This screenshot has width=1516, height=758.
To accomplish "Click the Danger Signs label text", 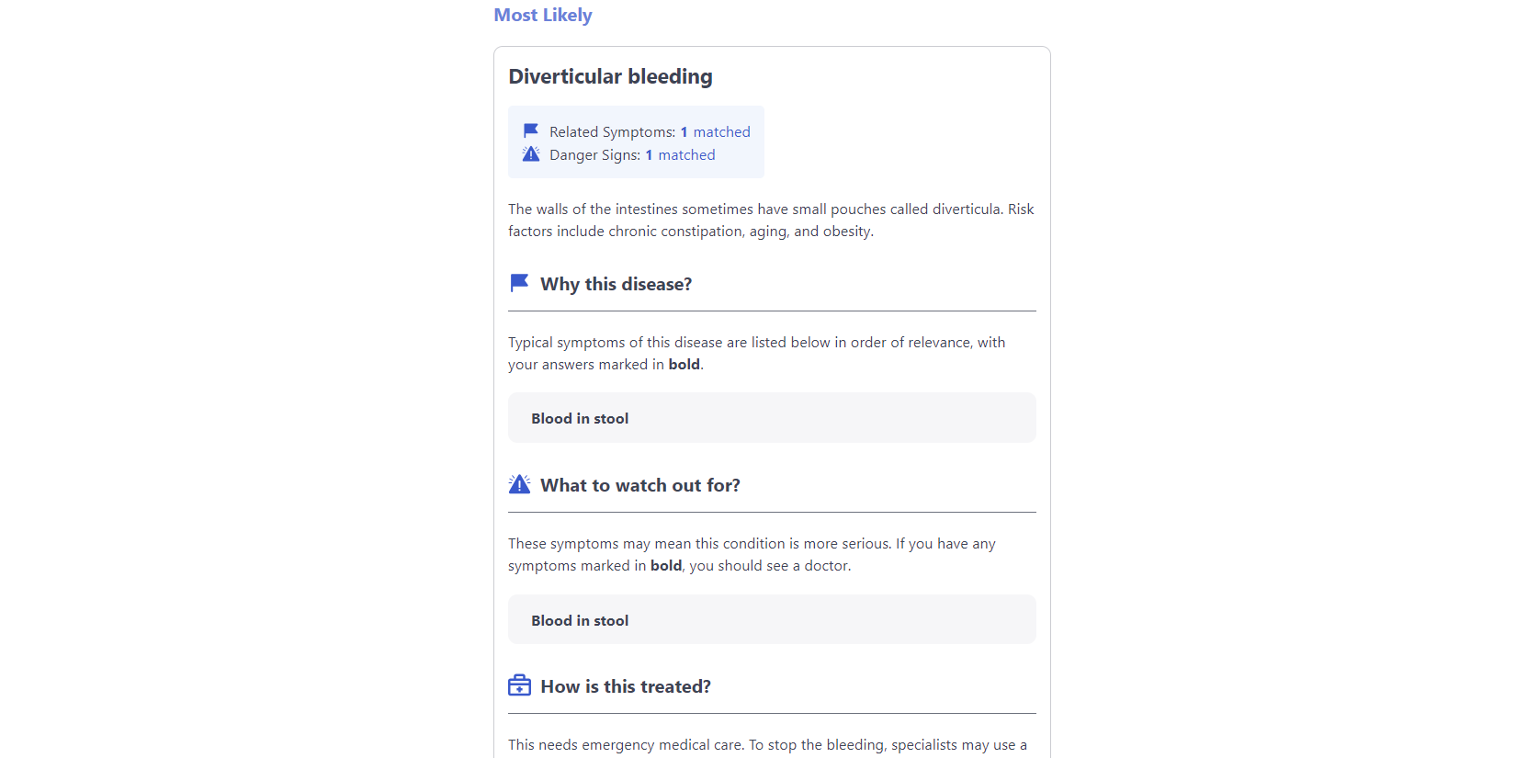I will (594, 155).
